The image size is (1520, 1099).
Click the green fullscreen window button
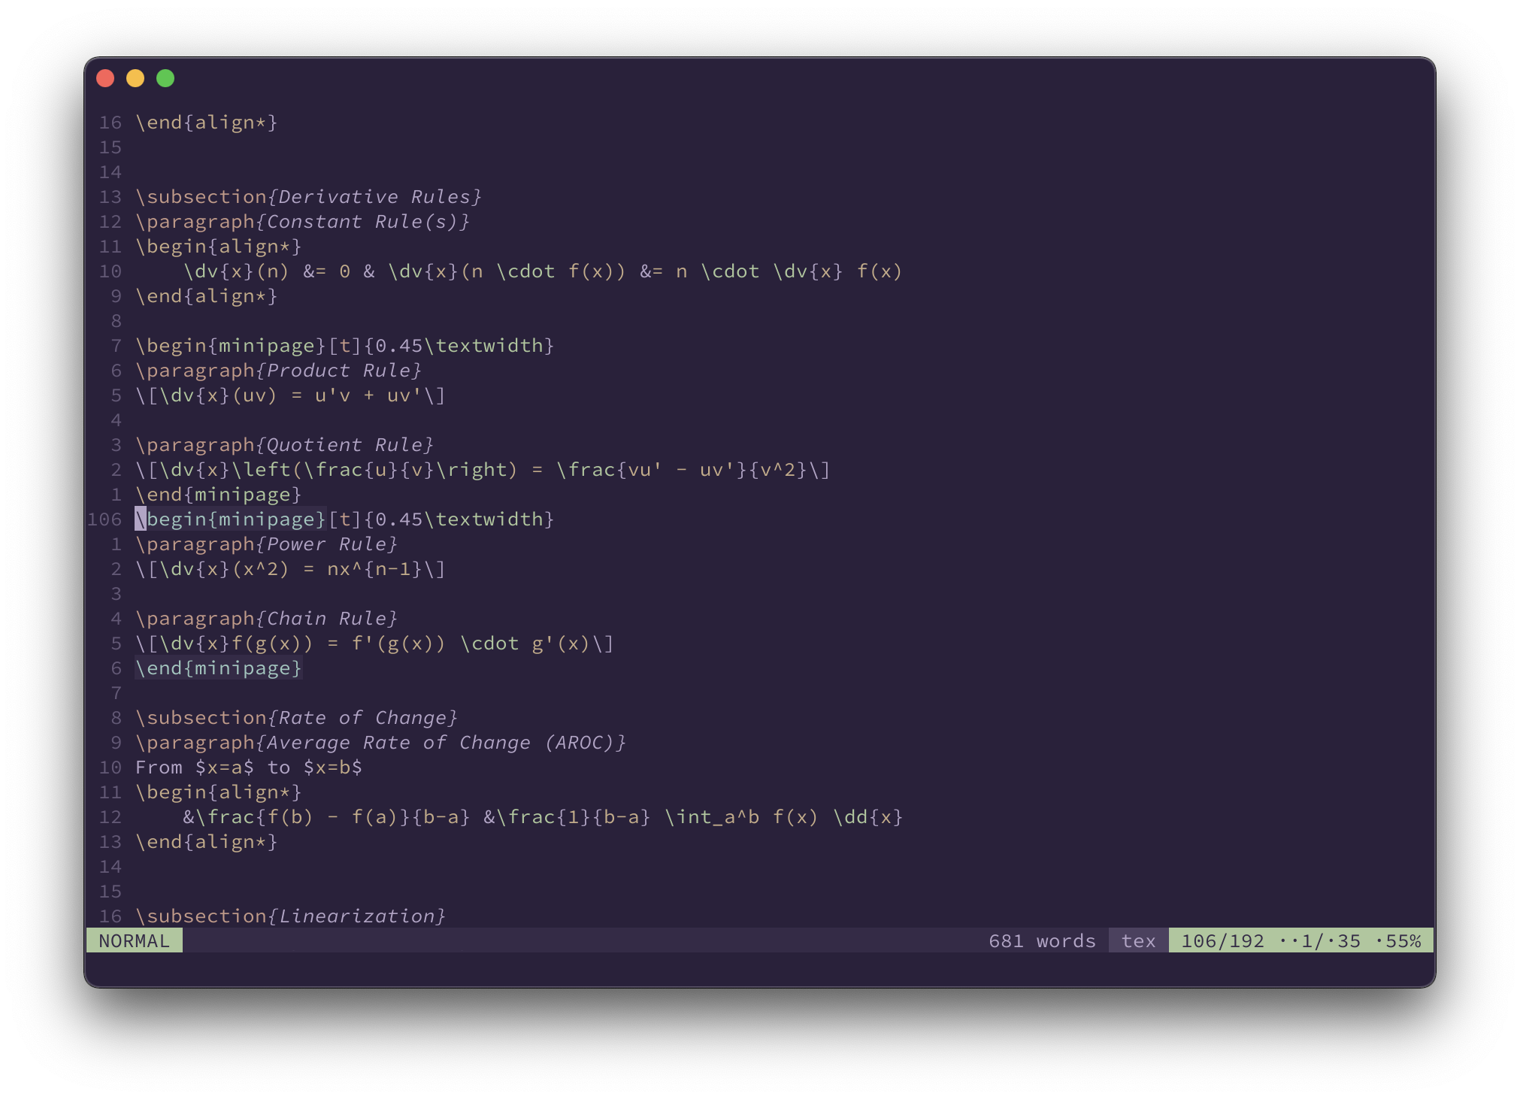click(165, 78)
